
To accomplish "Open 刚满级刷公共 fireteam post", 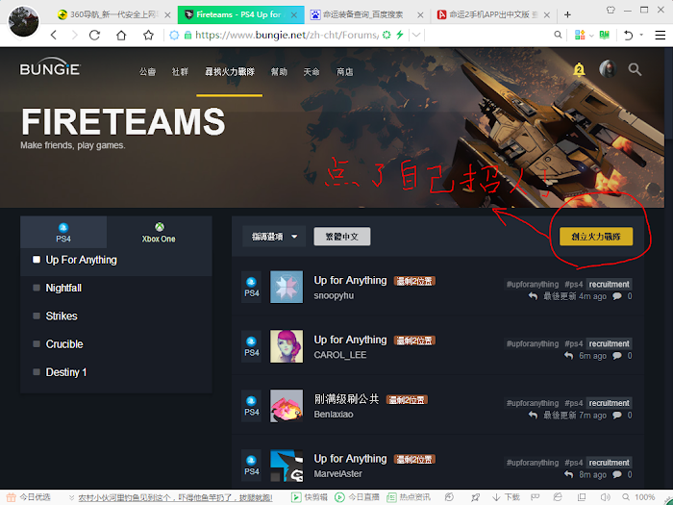I will tap(346, 399).
